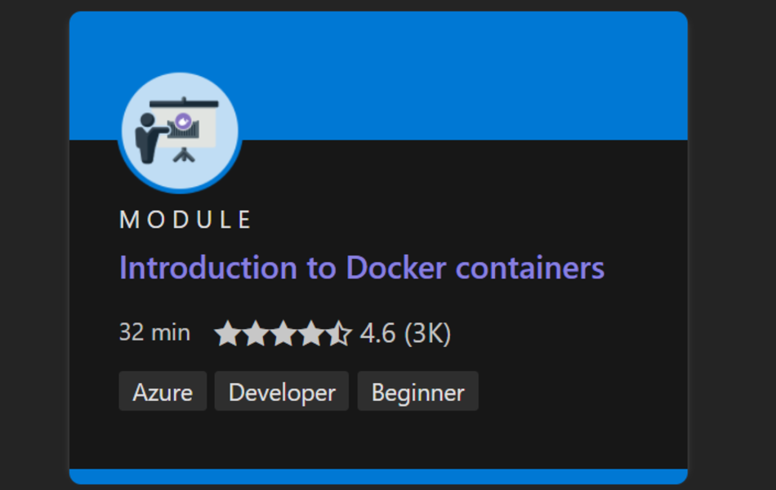Click the 32 min duration text

tap(155, 332)
